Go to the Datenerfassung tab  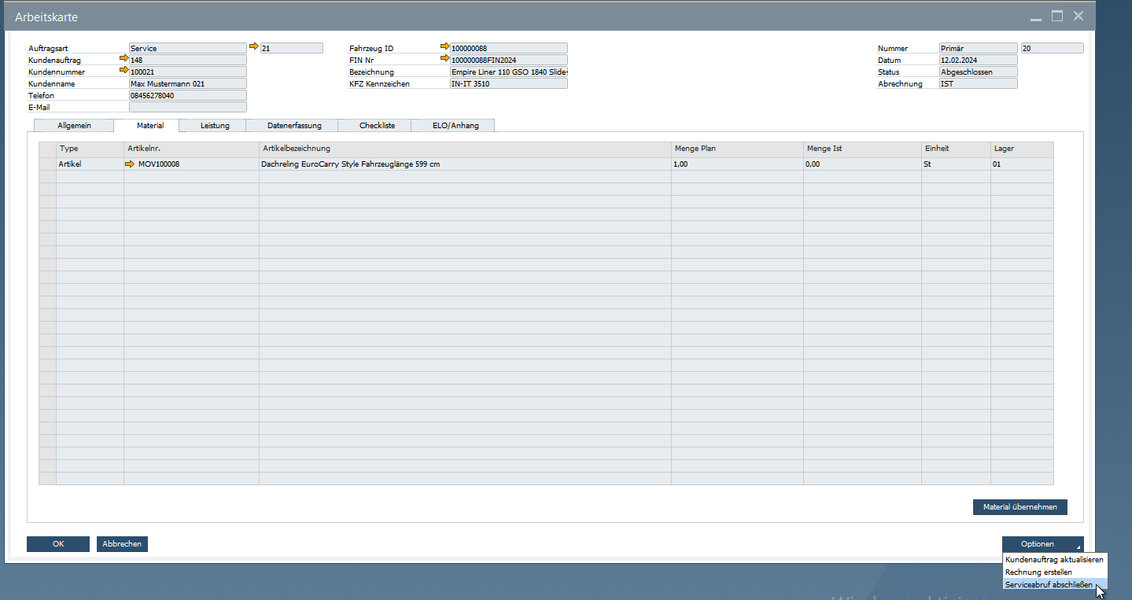coord(294,125)
